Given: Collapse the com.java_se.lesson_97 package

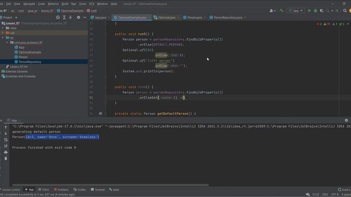Looking at the screenshot, I should point(7,43).
